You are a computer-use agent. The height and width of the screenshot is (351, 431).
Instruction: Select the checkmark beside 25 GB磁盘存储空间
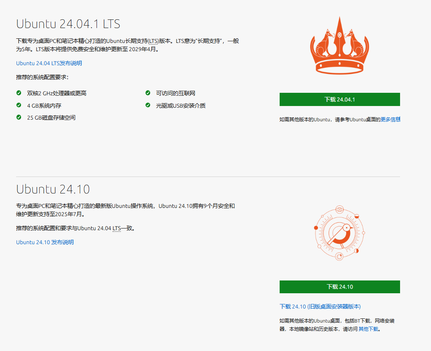pos(18,117)
